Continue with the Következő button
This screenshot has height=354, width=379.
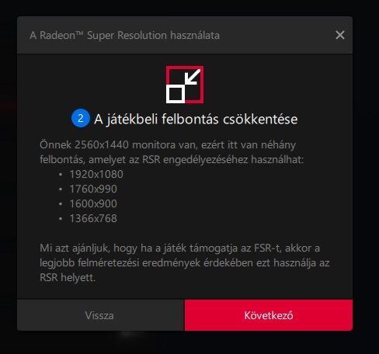(x=269, y=315)
